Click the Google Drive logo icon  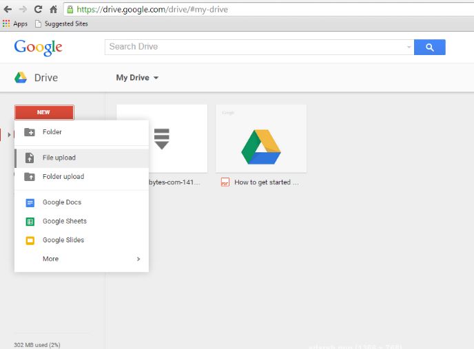tap(21, 78)
